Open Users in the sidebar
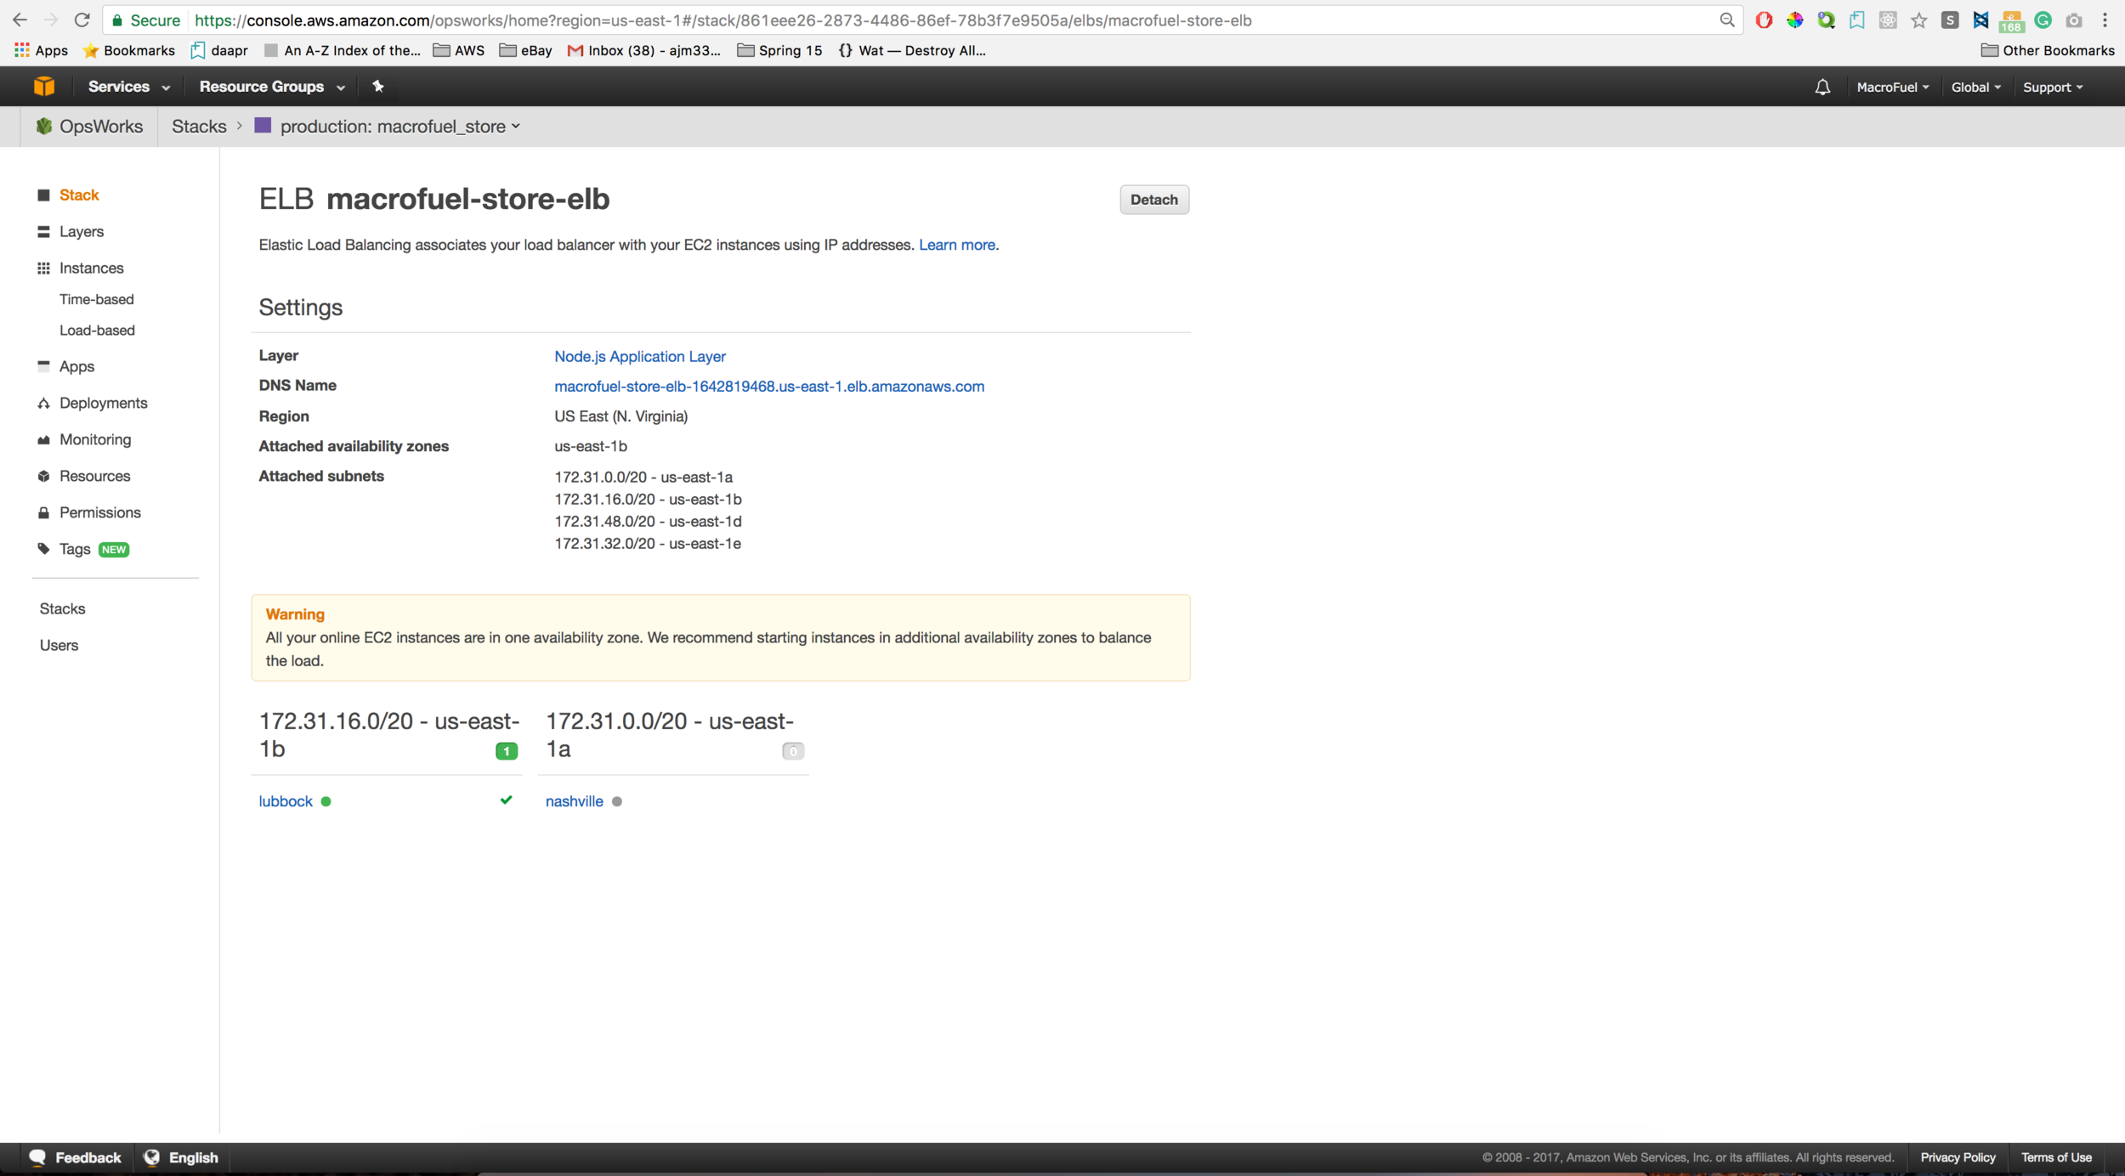Viewport: 2125px width, 1176px height. (59, 646)
